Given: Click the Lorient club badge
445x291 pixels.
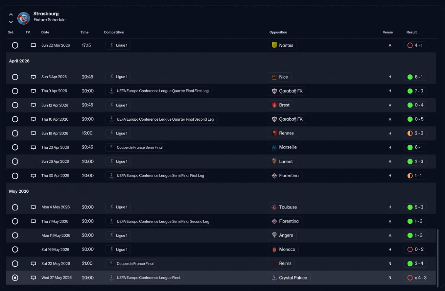Looking at the screenshot, I should pyautogui.click(x=274, y=161).
